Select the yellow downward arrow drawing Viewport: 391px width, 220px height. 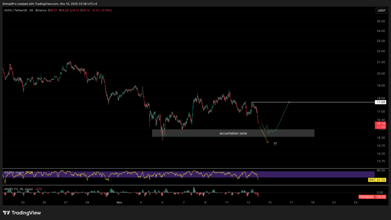pyautogui.click(x=264, y=136)
